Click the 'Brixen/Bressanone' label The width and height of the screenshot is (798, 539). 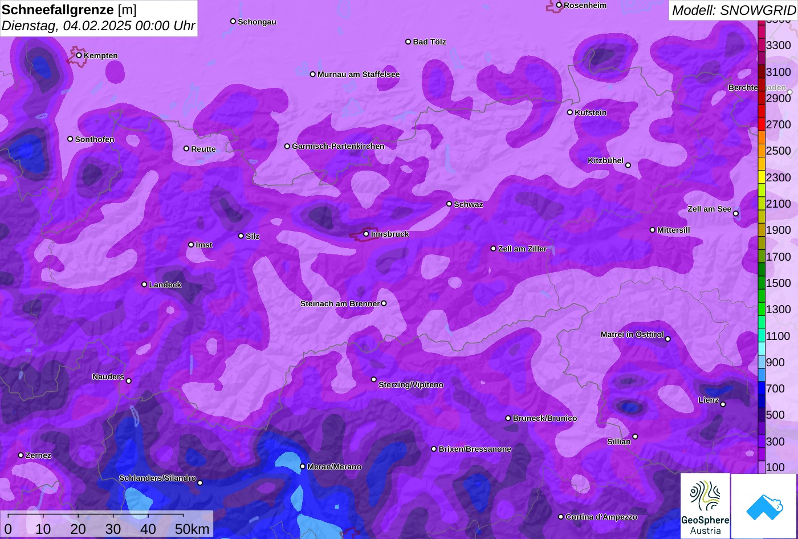point(475,449)
